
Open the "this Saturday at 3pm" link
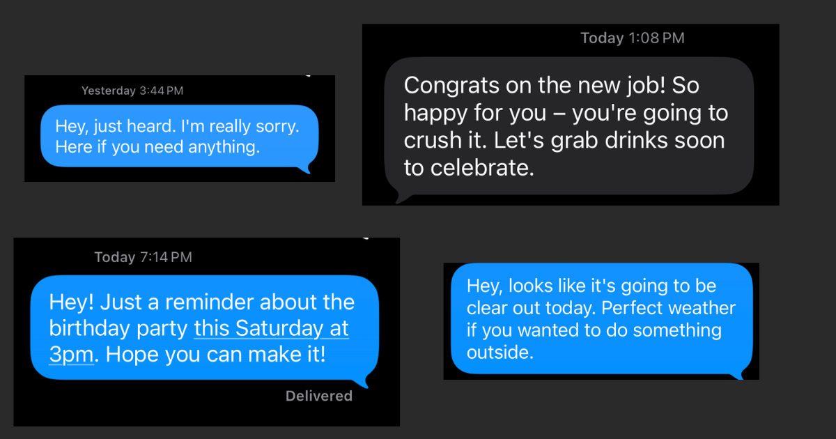271,328
